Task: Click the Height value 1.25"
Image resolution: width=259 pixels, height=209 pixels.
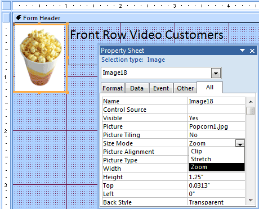Action: pyautogui.click(x=217, y=177)
